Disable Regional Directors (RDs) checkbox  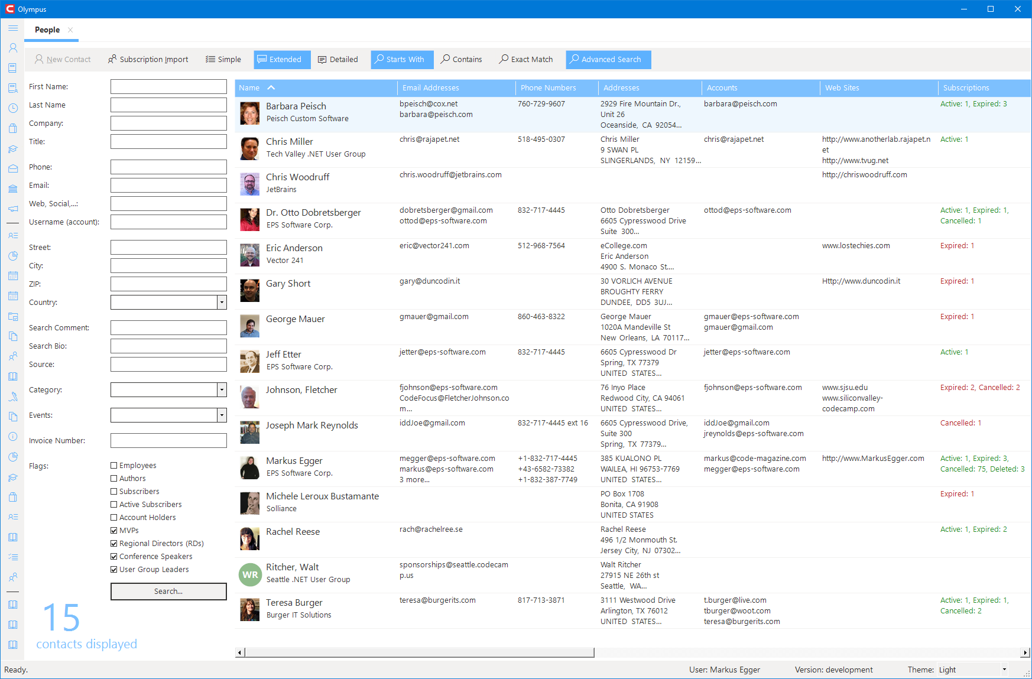click(114, 544)
